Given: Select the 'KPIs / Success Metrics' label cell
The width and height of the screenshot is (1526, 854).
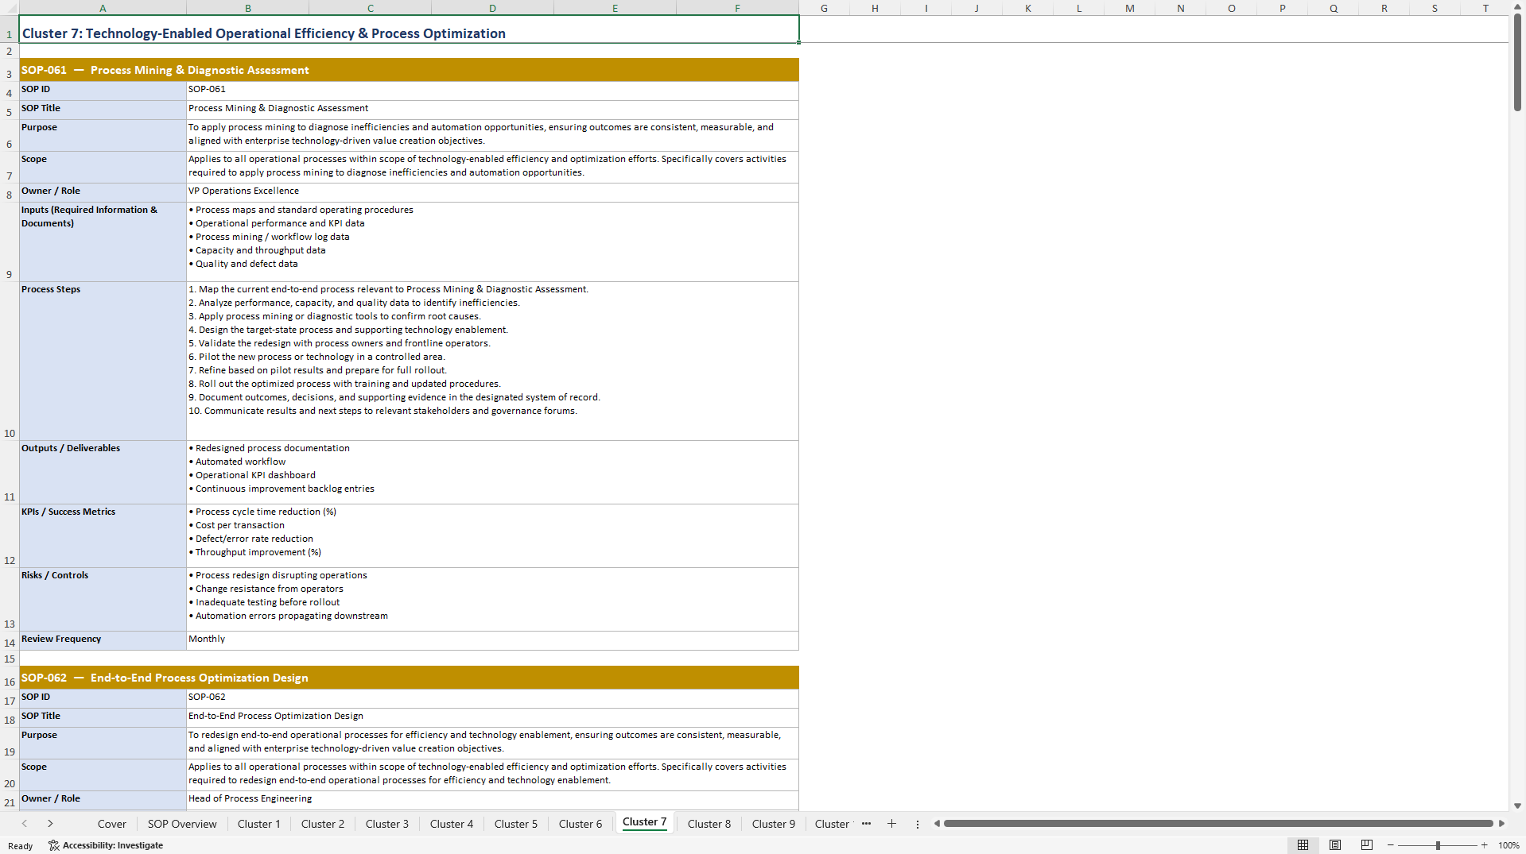Looking at the screenshot, I should point(103,536).
